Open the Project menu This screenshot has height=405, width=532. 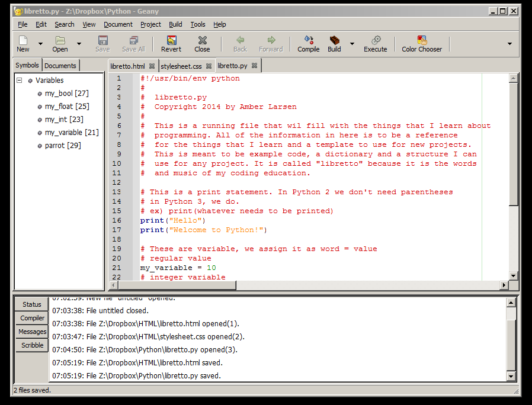coord(150,24)
